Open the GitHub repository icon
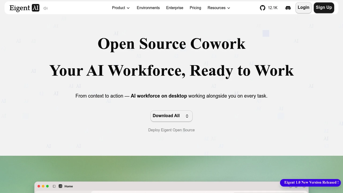 point(263,8)
